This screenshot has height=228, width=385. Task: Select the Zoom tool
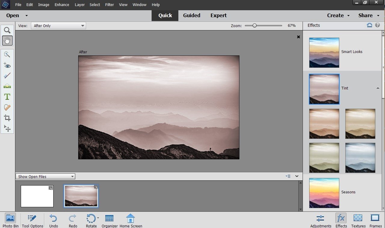point(7,30)
